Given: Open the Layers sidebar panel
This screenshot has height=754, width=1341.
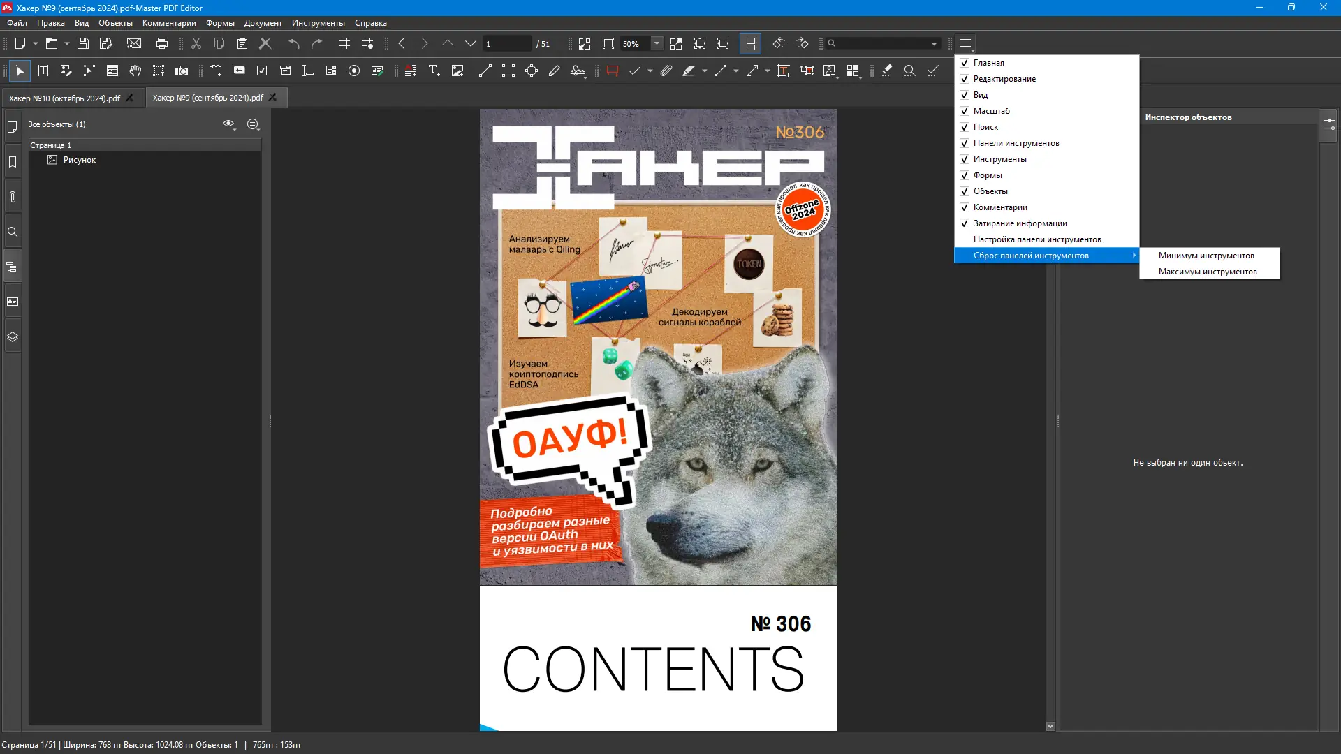Looking at the screenshot, I should (13, 337).
